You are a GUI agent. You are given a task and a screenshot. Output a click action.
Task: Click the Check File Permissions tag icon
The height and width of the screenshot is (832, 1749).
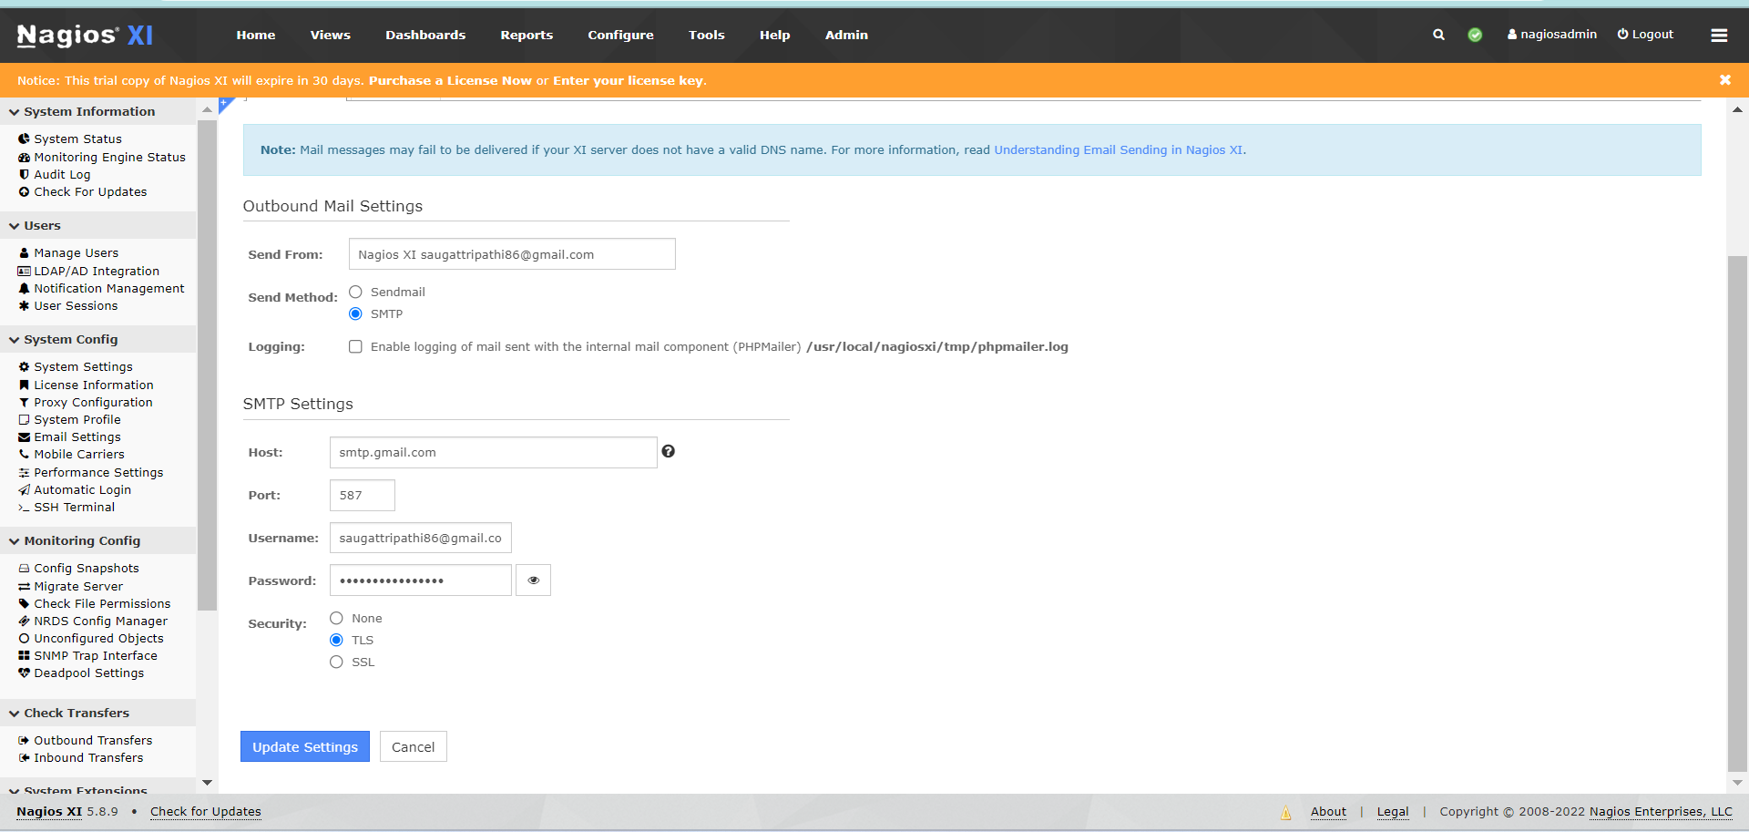tap(24, 603)
